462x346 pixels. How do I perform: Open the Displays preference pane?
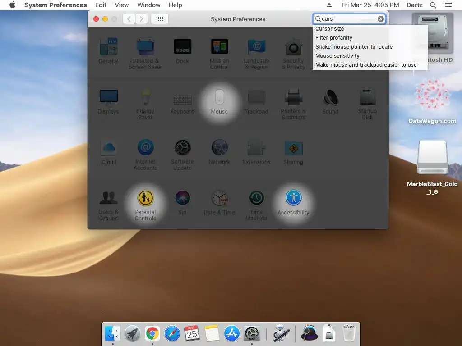(108, 101)
